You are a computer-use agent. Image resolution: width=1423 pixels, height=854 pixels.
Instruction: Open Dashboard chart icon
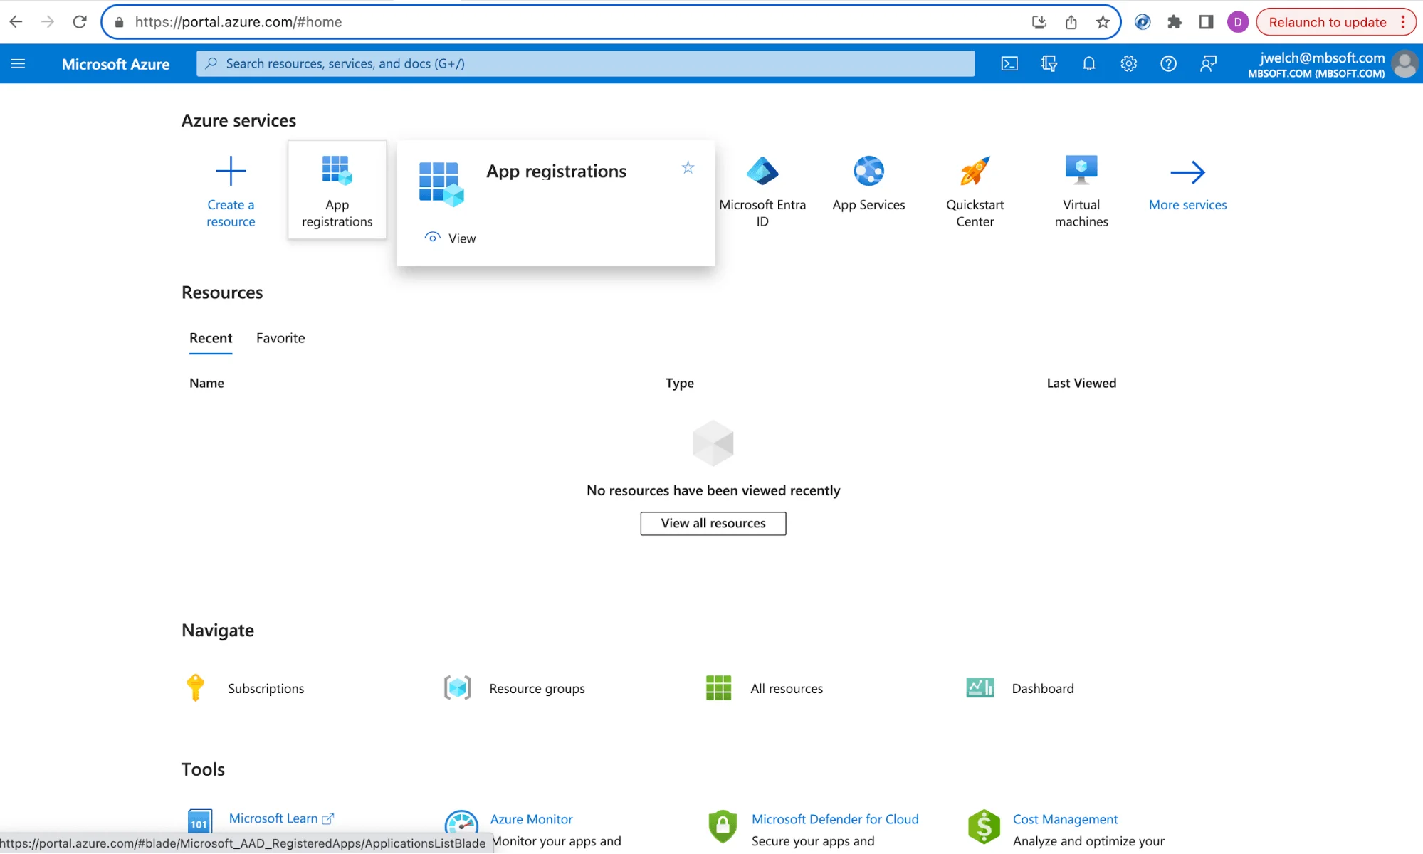(x=980, y=688)
